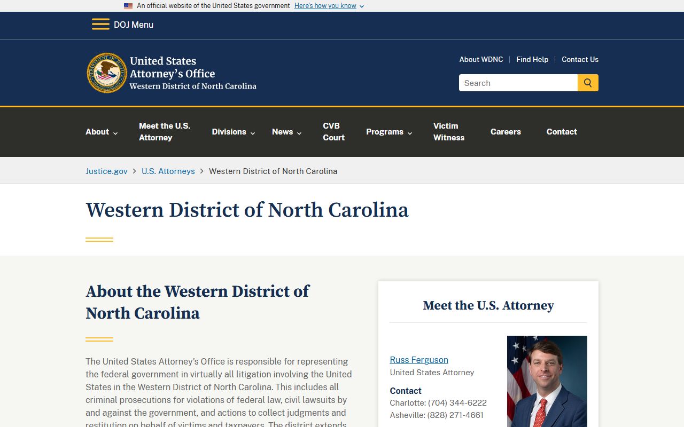
Task: Expand the Programs menu chevron
Action: point(410,133)
